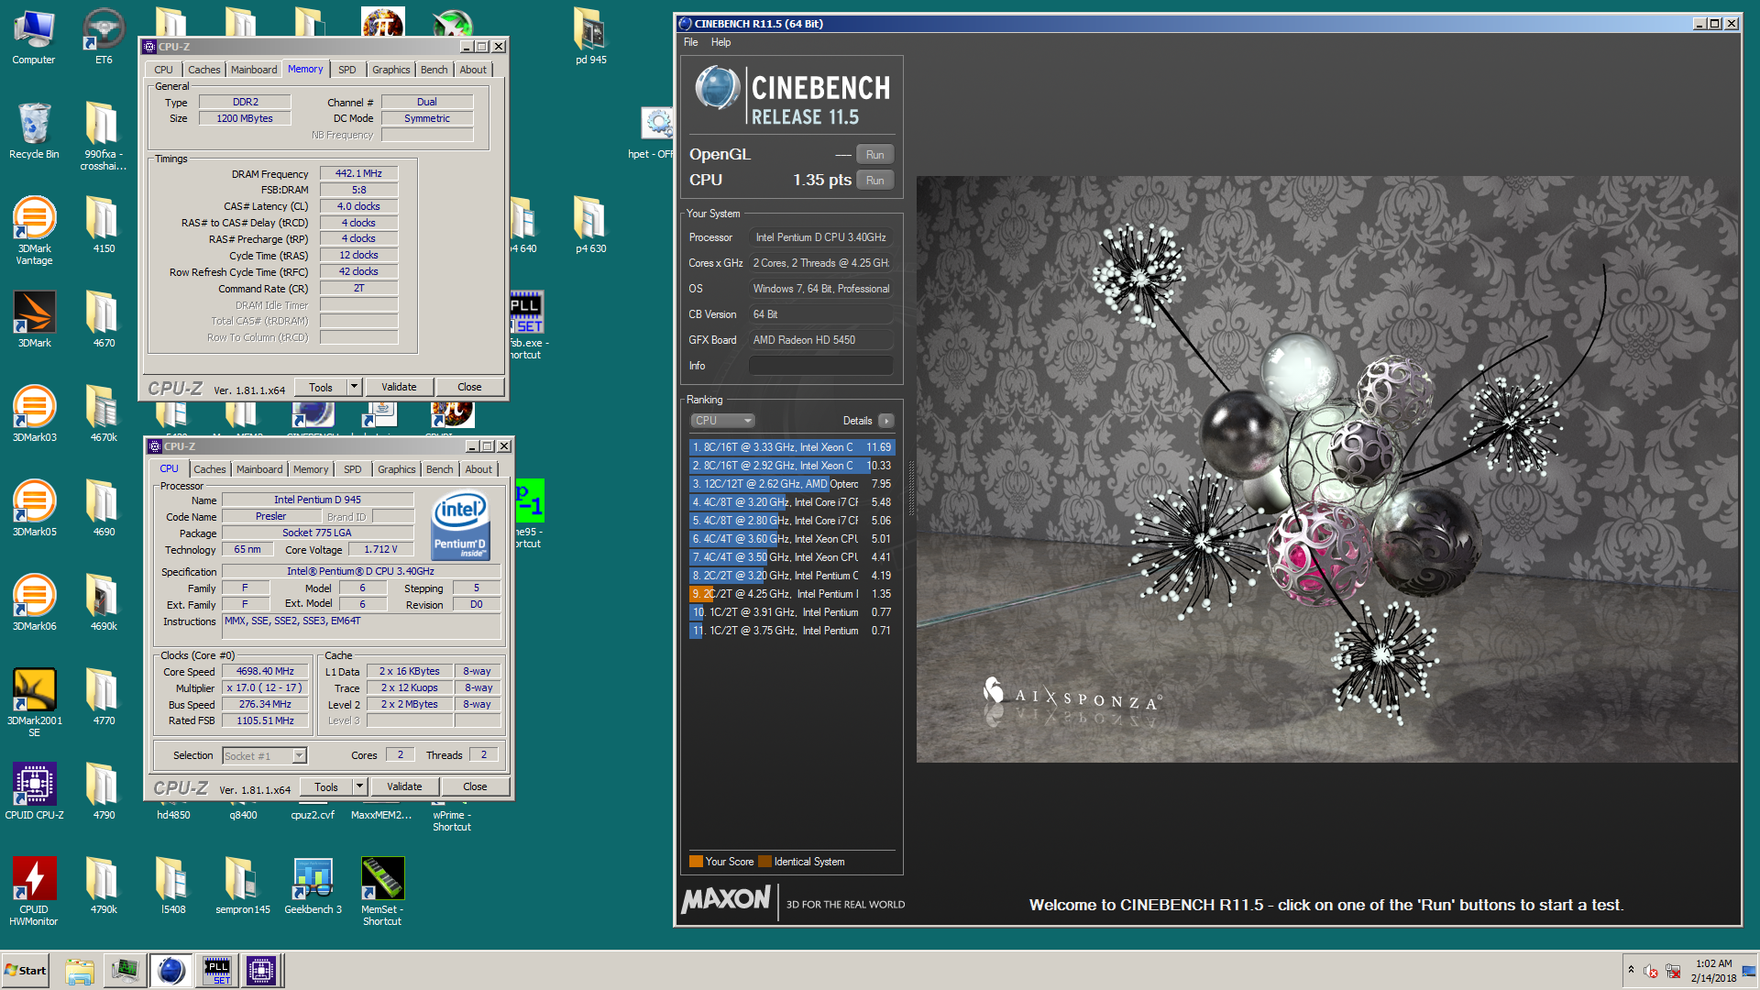Switch to Mainboard tab in lower CPU-Z window
1760x990 pixels.
[x=259, y=469]
